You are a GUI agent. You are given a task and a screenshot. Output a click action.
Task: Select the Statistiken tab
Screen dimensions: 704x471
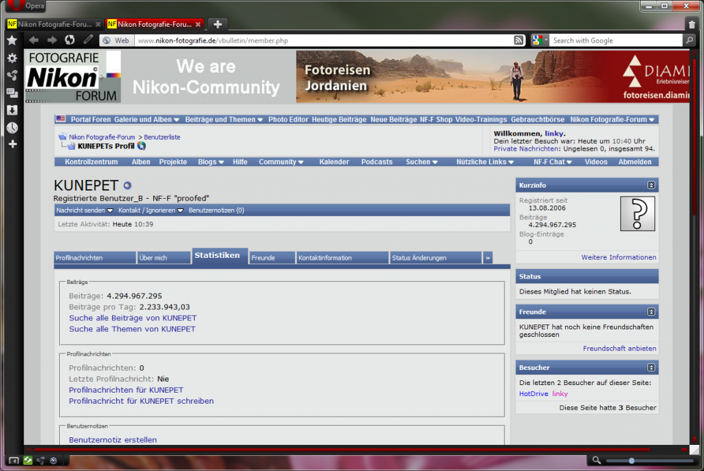coord(219,256)
